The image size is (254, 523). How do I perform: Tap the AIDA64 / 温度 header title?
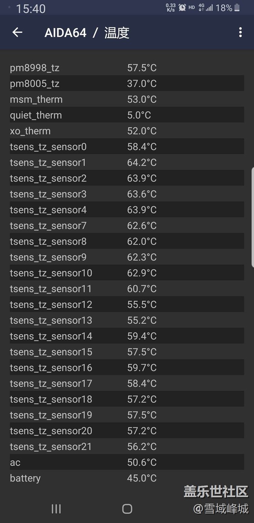[87, 33]
